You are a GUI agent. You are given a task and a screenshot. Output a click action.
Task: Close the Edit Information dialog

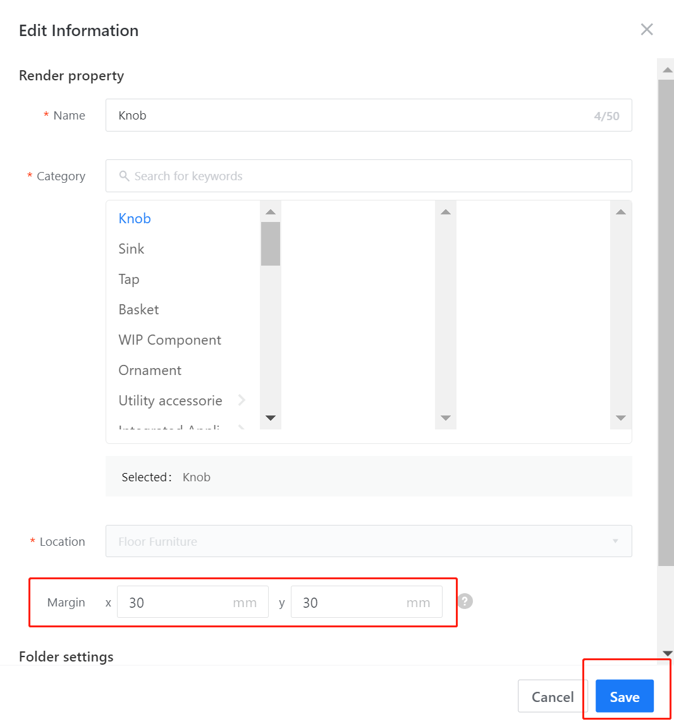pos(646,30)
